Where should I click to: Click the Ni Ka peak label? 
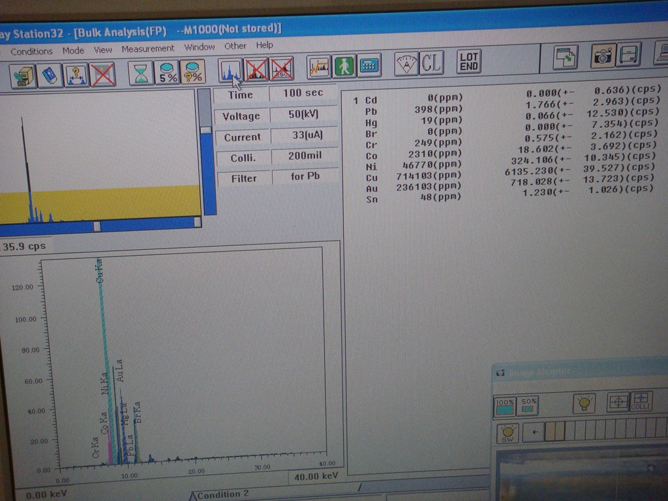105,384
